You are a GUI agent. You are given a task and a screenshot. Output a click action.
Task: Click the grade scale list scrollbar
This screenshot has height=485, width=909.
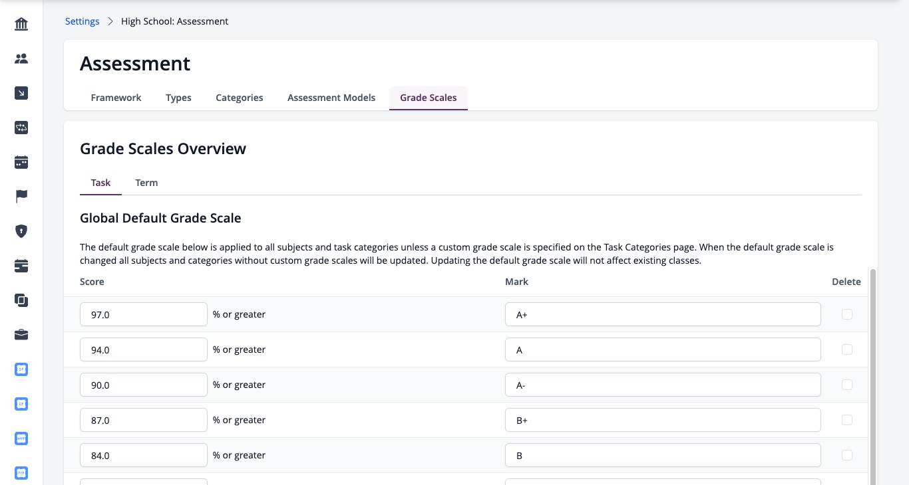pyautogui.click(x=873, y=377)
